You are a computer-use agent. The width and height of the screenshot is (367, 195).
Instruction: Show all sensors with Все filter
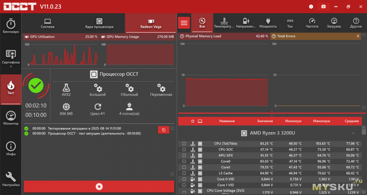[x=202, y=23]
